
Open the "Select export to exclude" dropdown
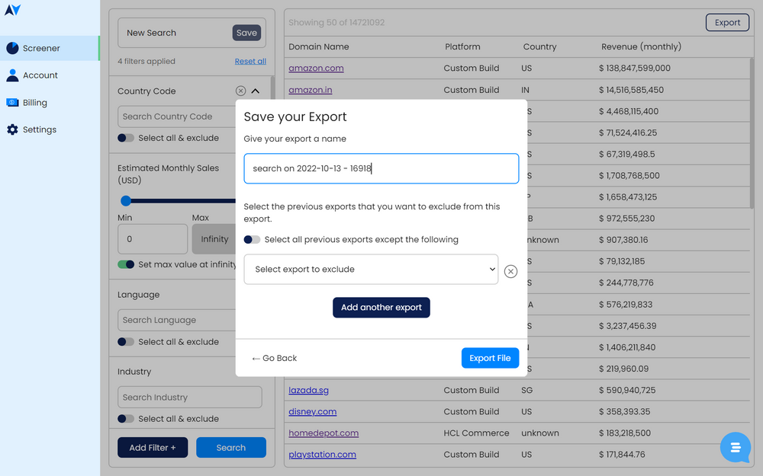point(371,270)
